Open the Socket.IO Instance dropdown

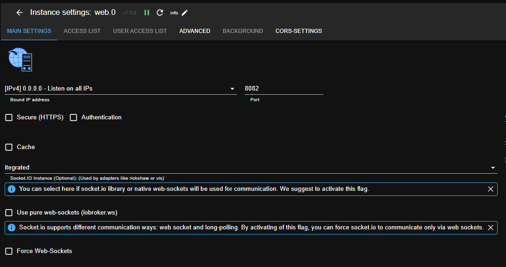(251, 168)
